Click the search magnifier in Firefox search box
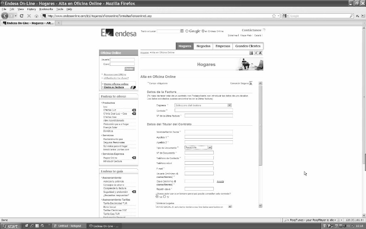 tap(351, 16)
